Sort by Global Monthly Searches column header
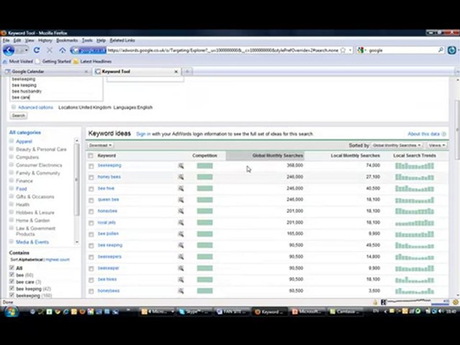The width and height of the screenshot is (460, 345). pos(265,155)
